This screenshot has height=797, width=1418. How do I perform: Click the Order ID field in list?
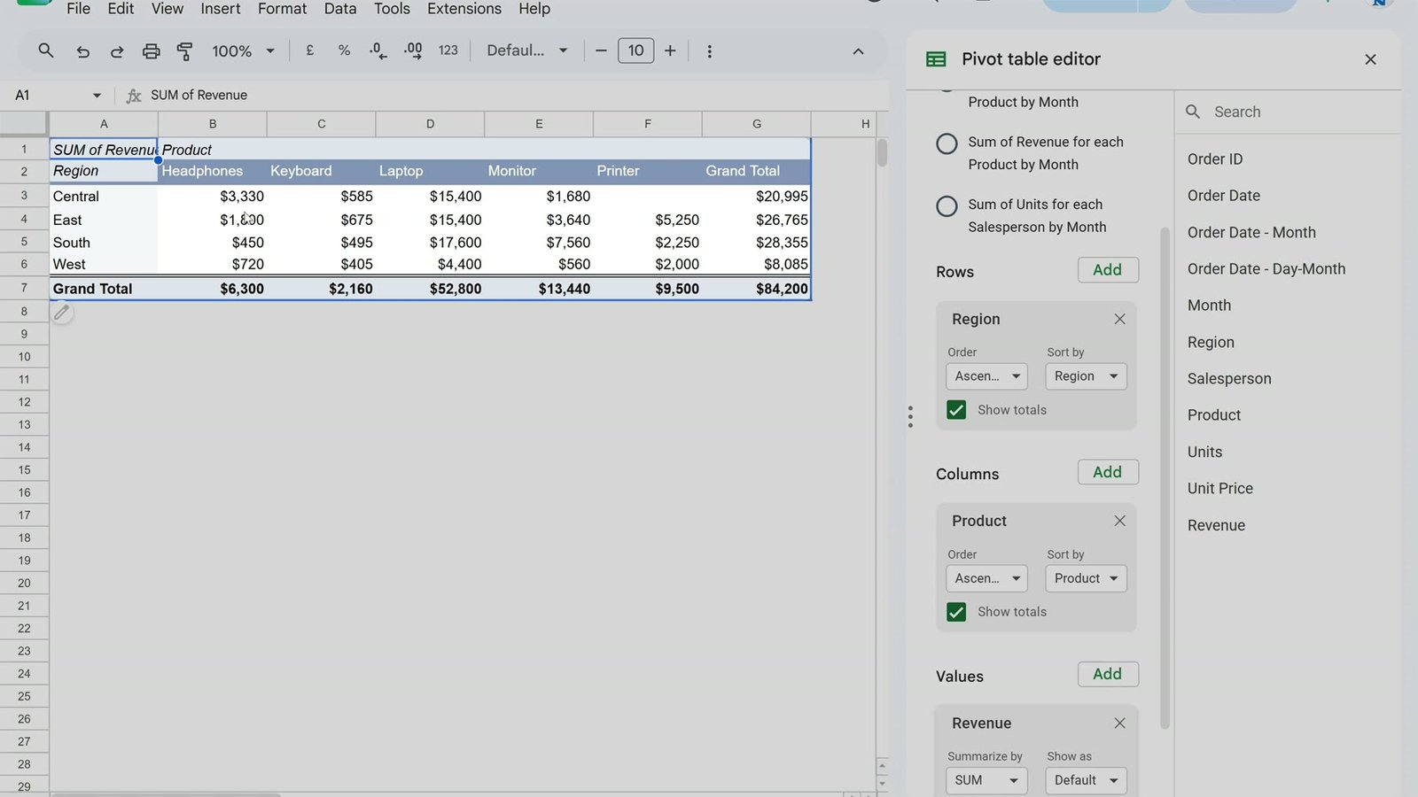(1215, 159)
